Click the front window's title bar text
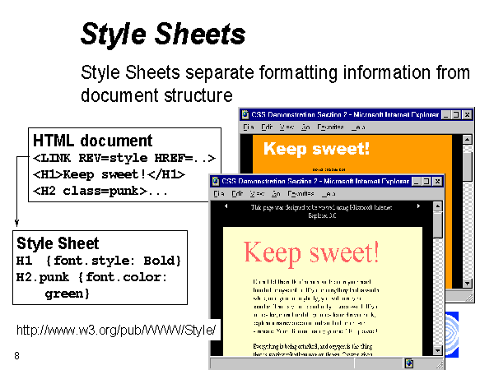494x370 pixels. tap(315, 181)
